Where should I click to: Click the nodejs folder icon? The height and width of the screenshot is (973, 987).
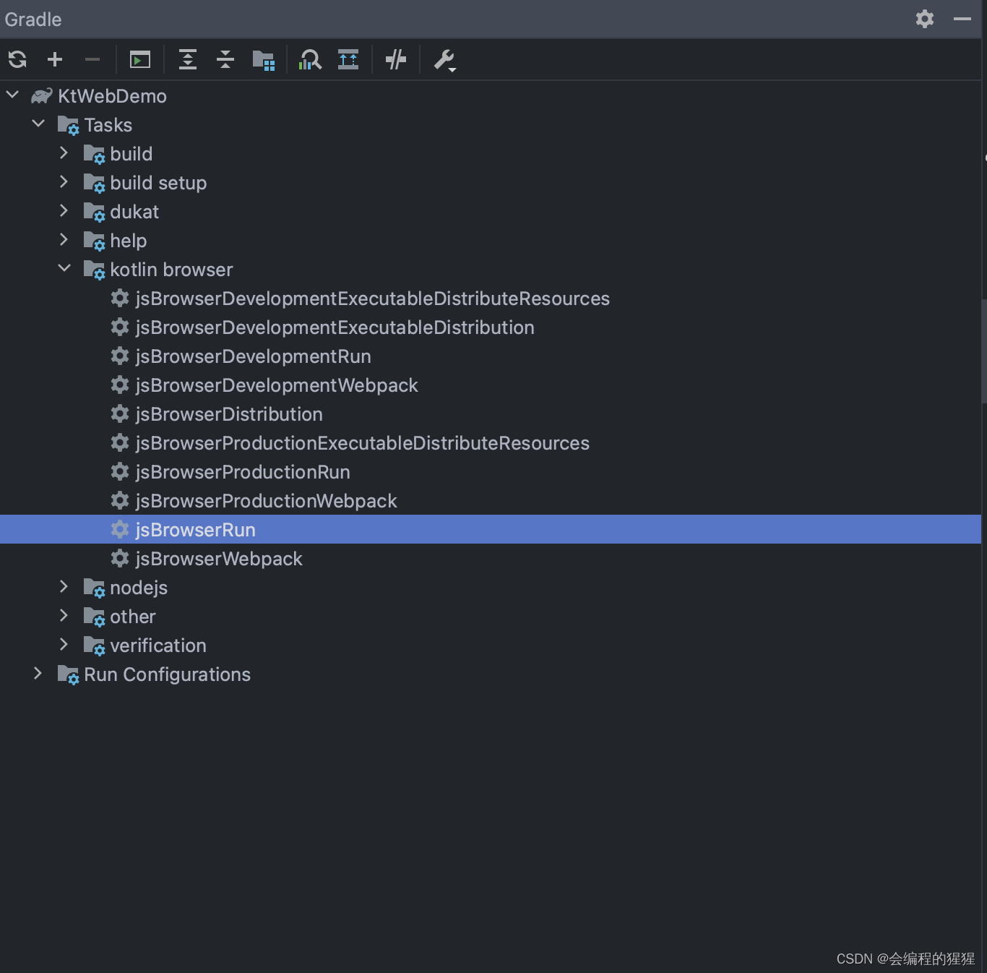95,588
